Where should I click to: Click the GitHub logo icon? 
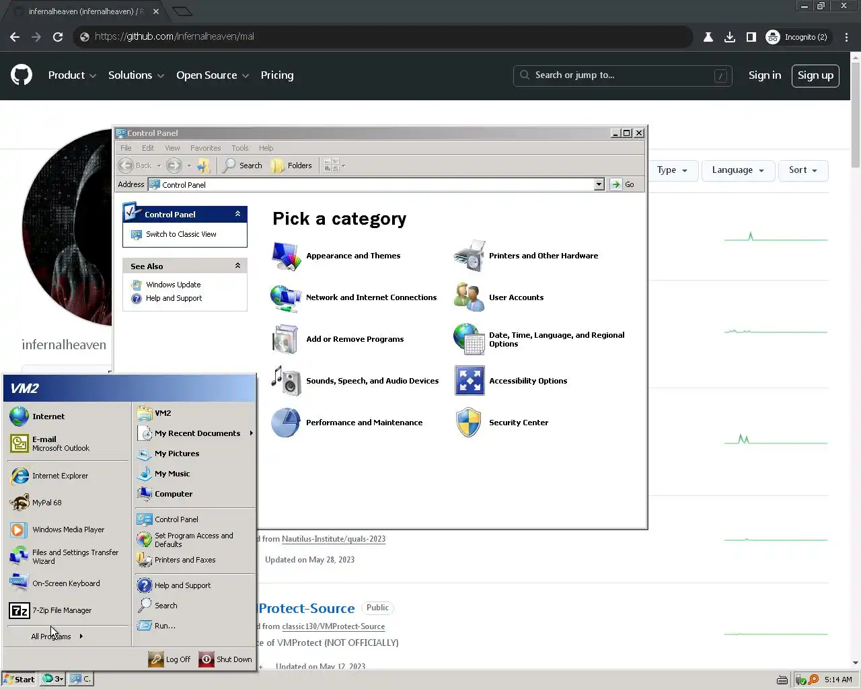[x=22, y=75]
